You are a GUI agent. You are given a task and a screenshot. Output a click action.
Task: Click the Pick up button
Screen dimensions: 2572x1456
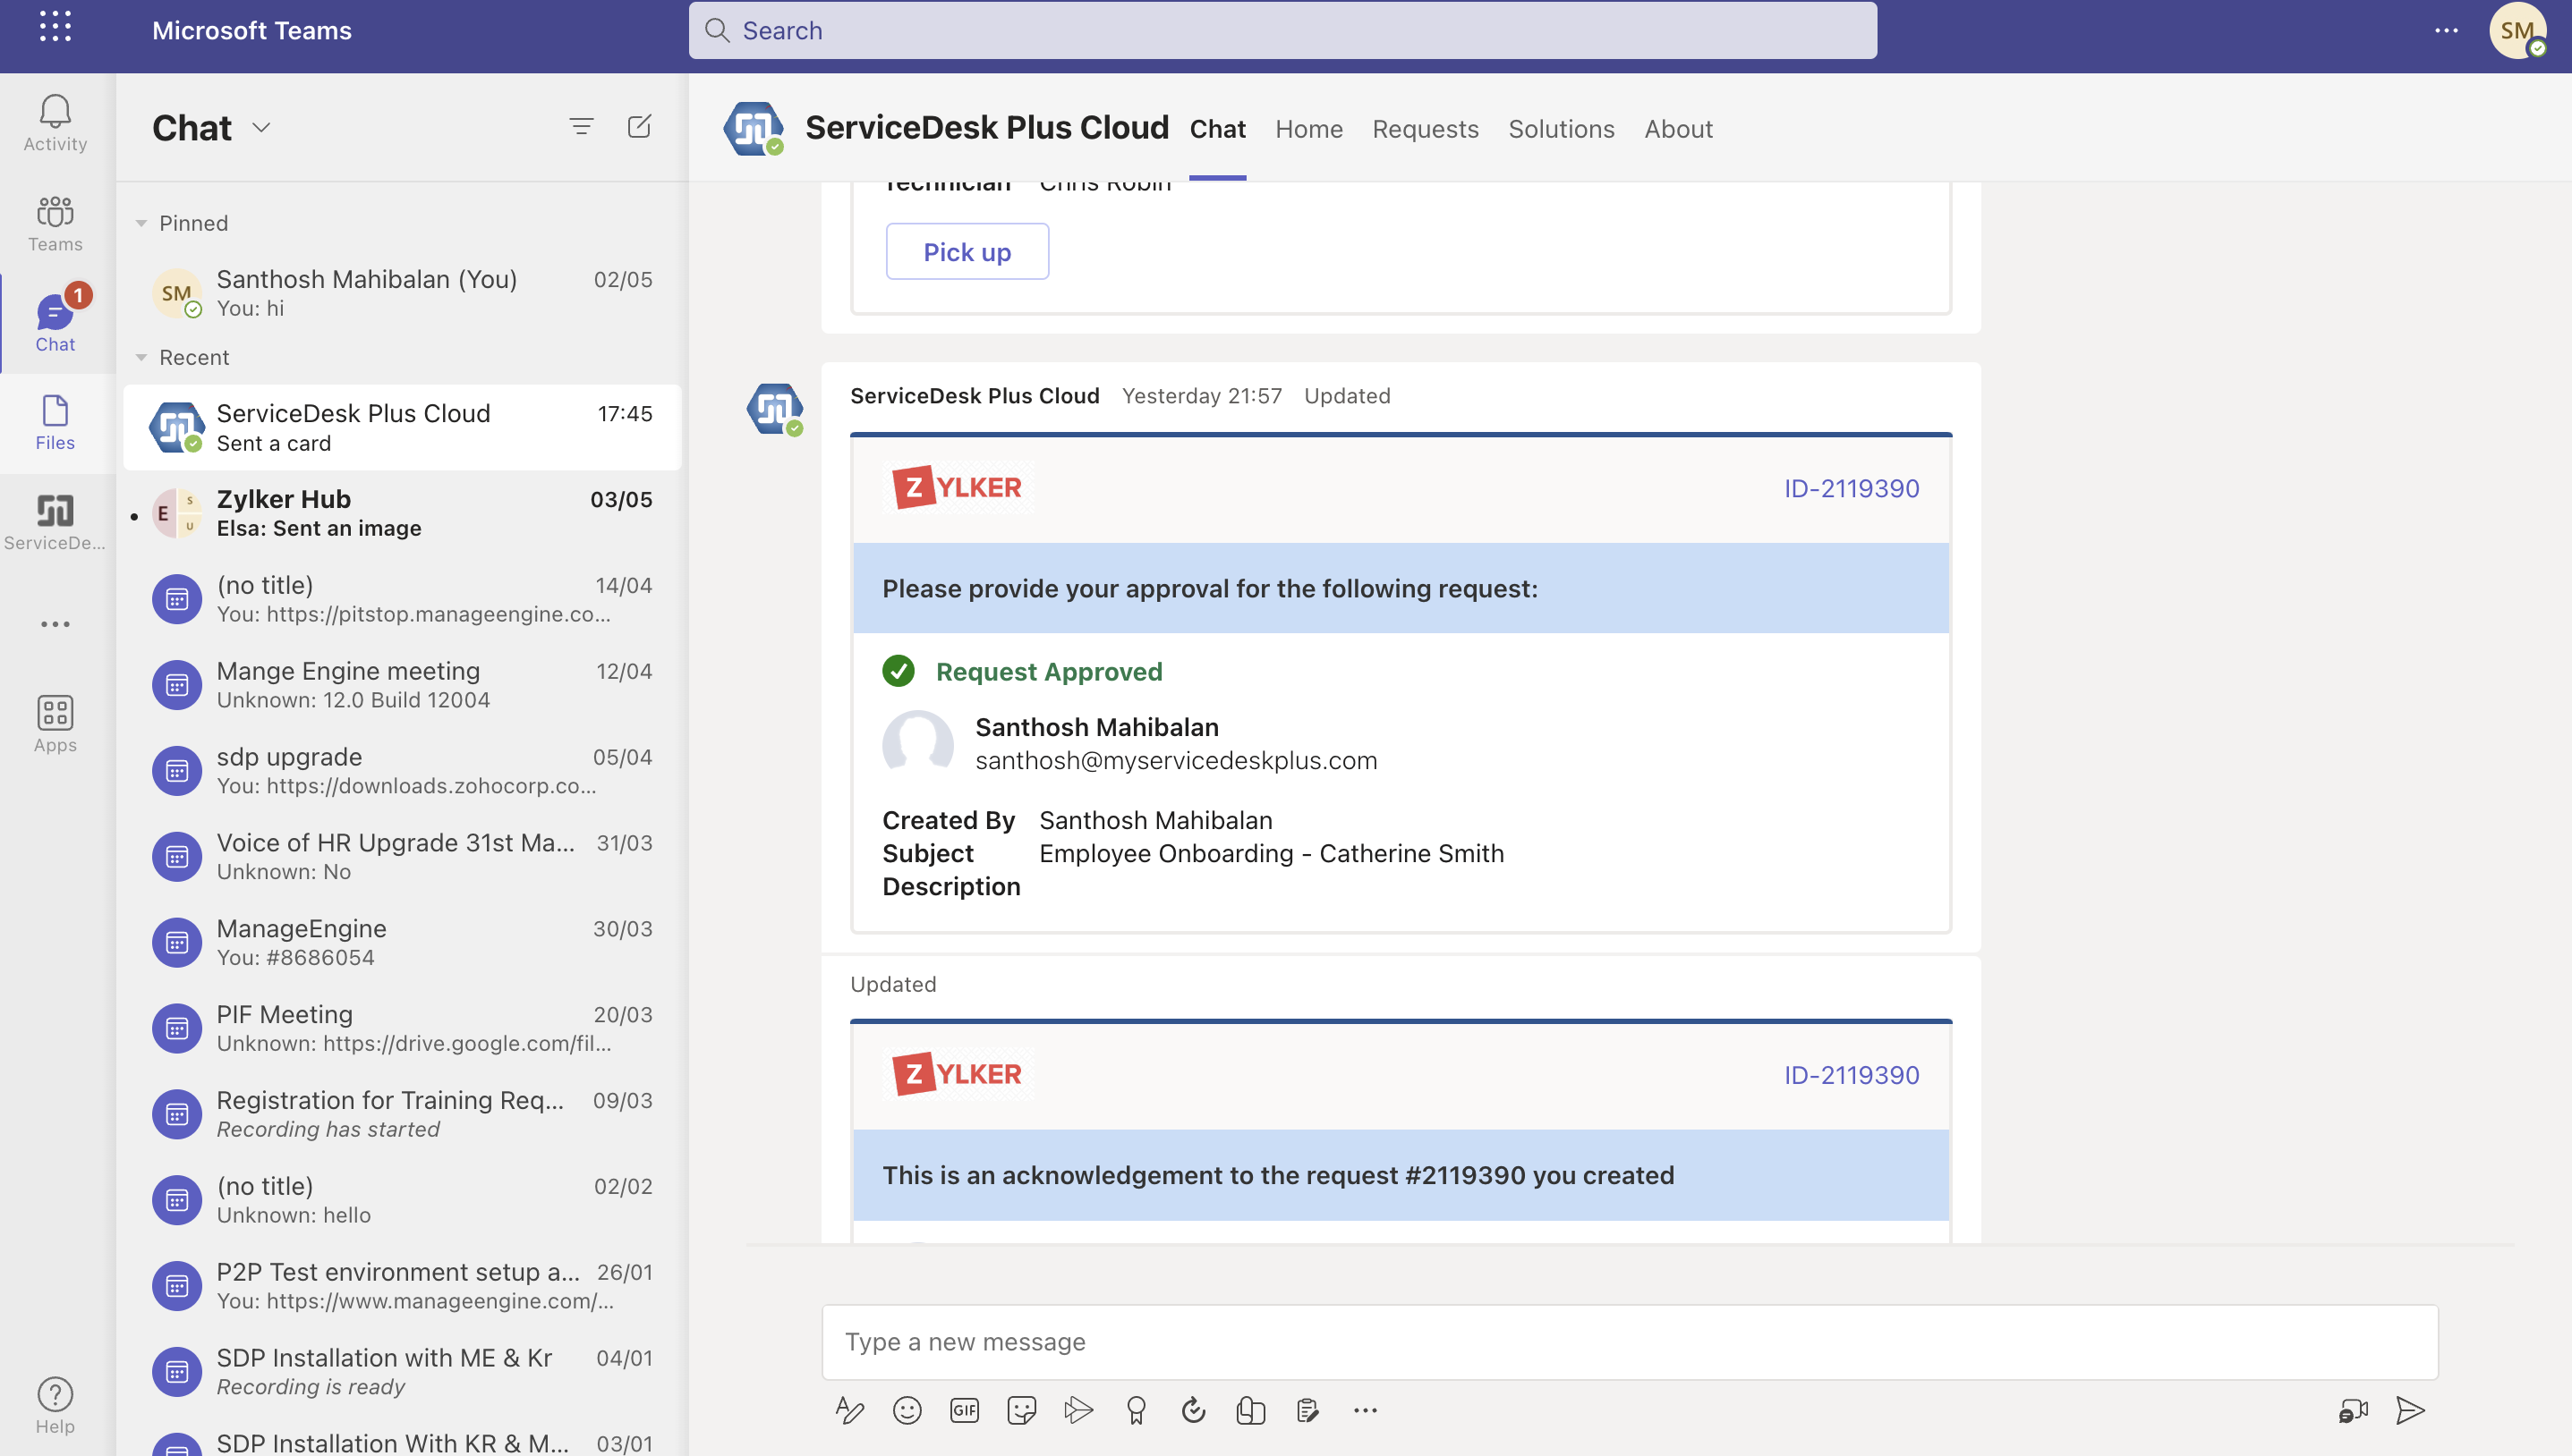pyautogui.click(x=967, y=252)
